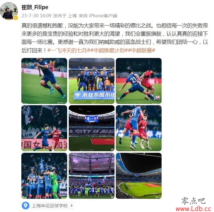View the running player photo thumbnail

(44, 81)
